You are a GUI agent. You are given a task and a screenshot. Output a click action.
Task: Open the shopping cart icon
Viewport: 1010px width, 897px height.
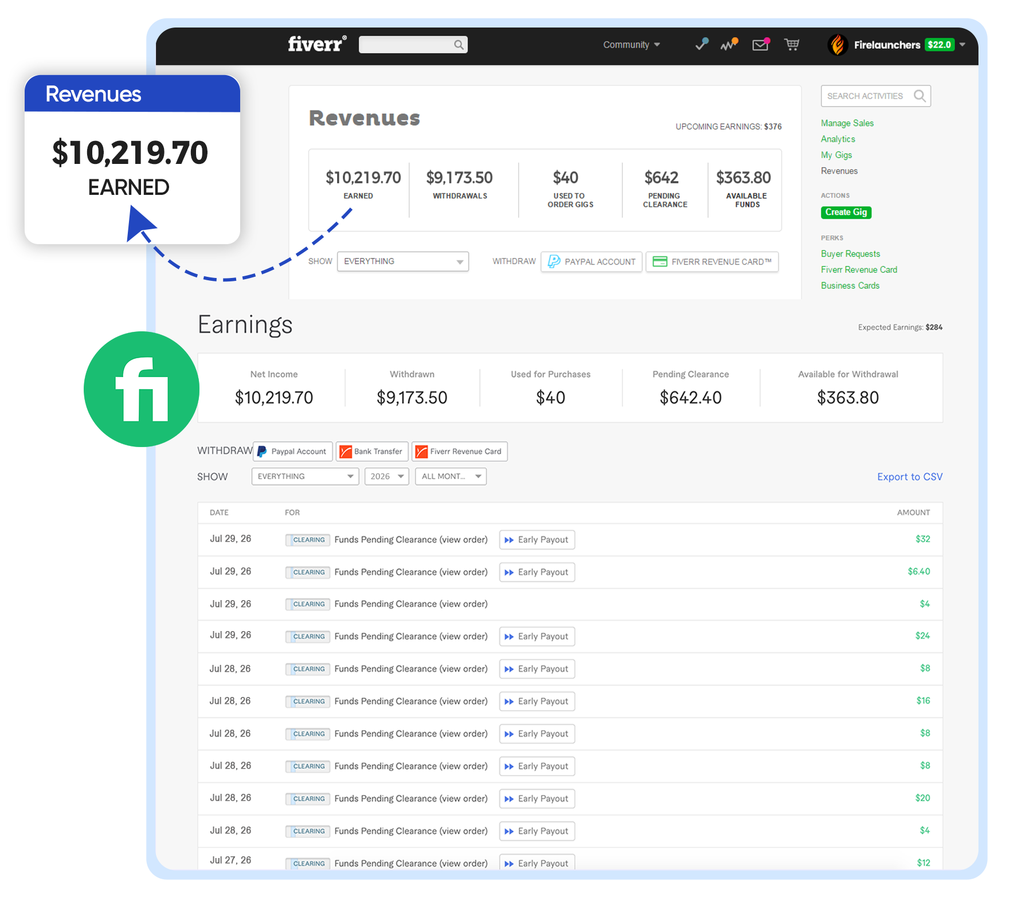click(x=792, y=44)
